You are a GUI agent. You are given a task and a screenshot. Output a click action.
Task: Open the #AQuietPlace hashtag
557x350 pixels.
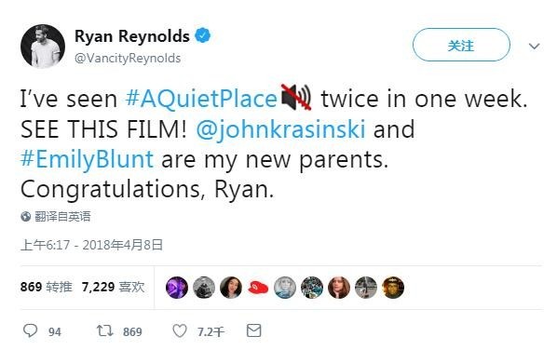201,99
